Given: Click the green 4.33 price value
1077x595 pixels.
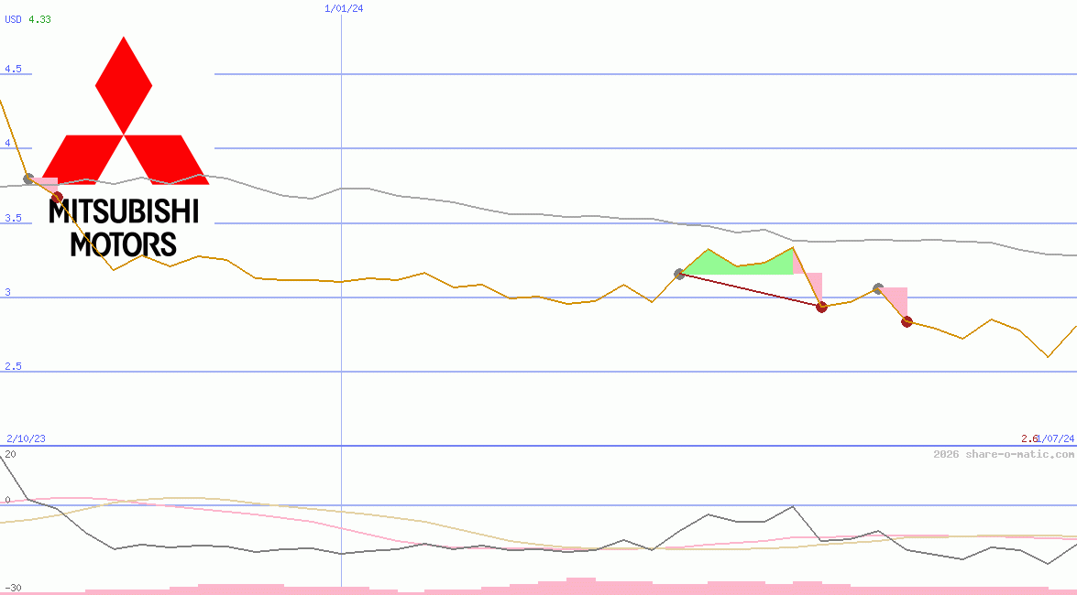Looking at the screenshot, I should tap(39, 19).
